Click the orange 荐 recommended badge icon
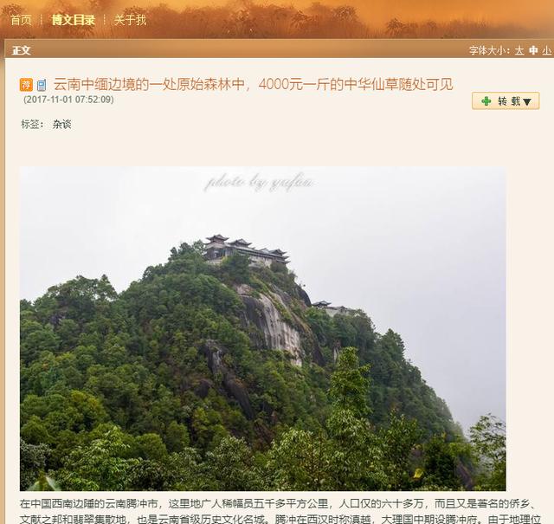This screenshot has width=554, height=524. 26,85
